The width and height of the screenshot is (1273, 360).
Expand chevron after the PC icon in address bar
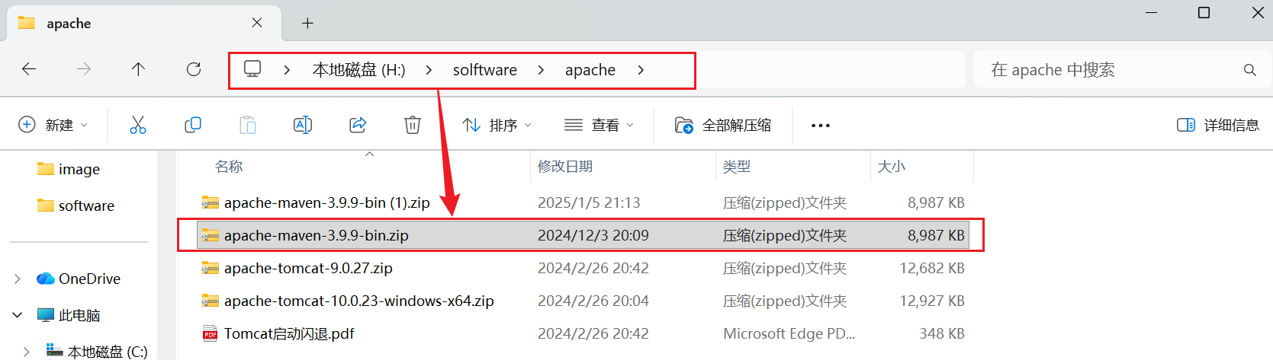coord(287,70)
